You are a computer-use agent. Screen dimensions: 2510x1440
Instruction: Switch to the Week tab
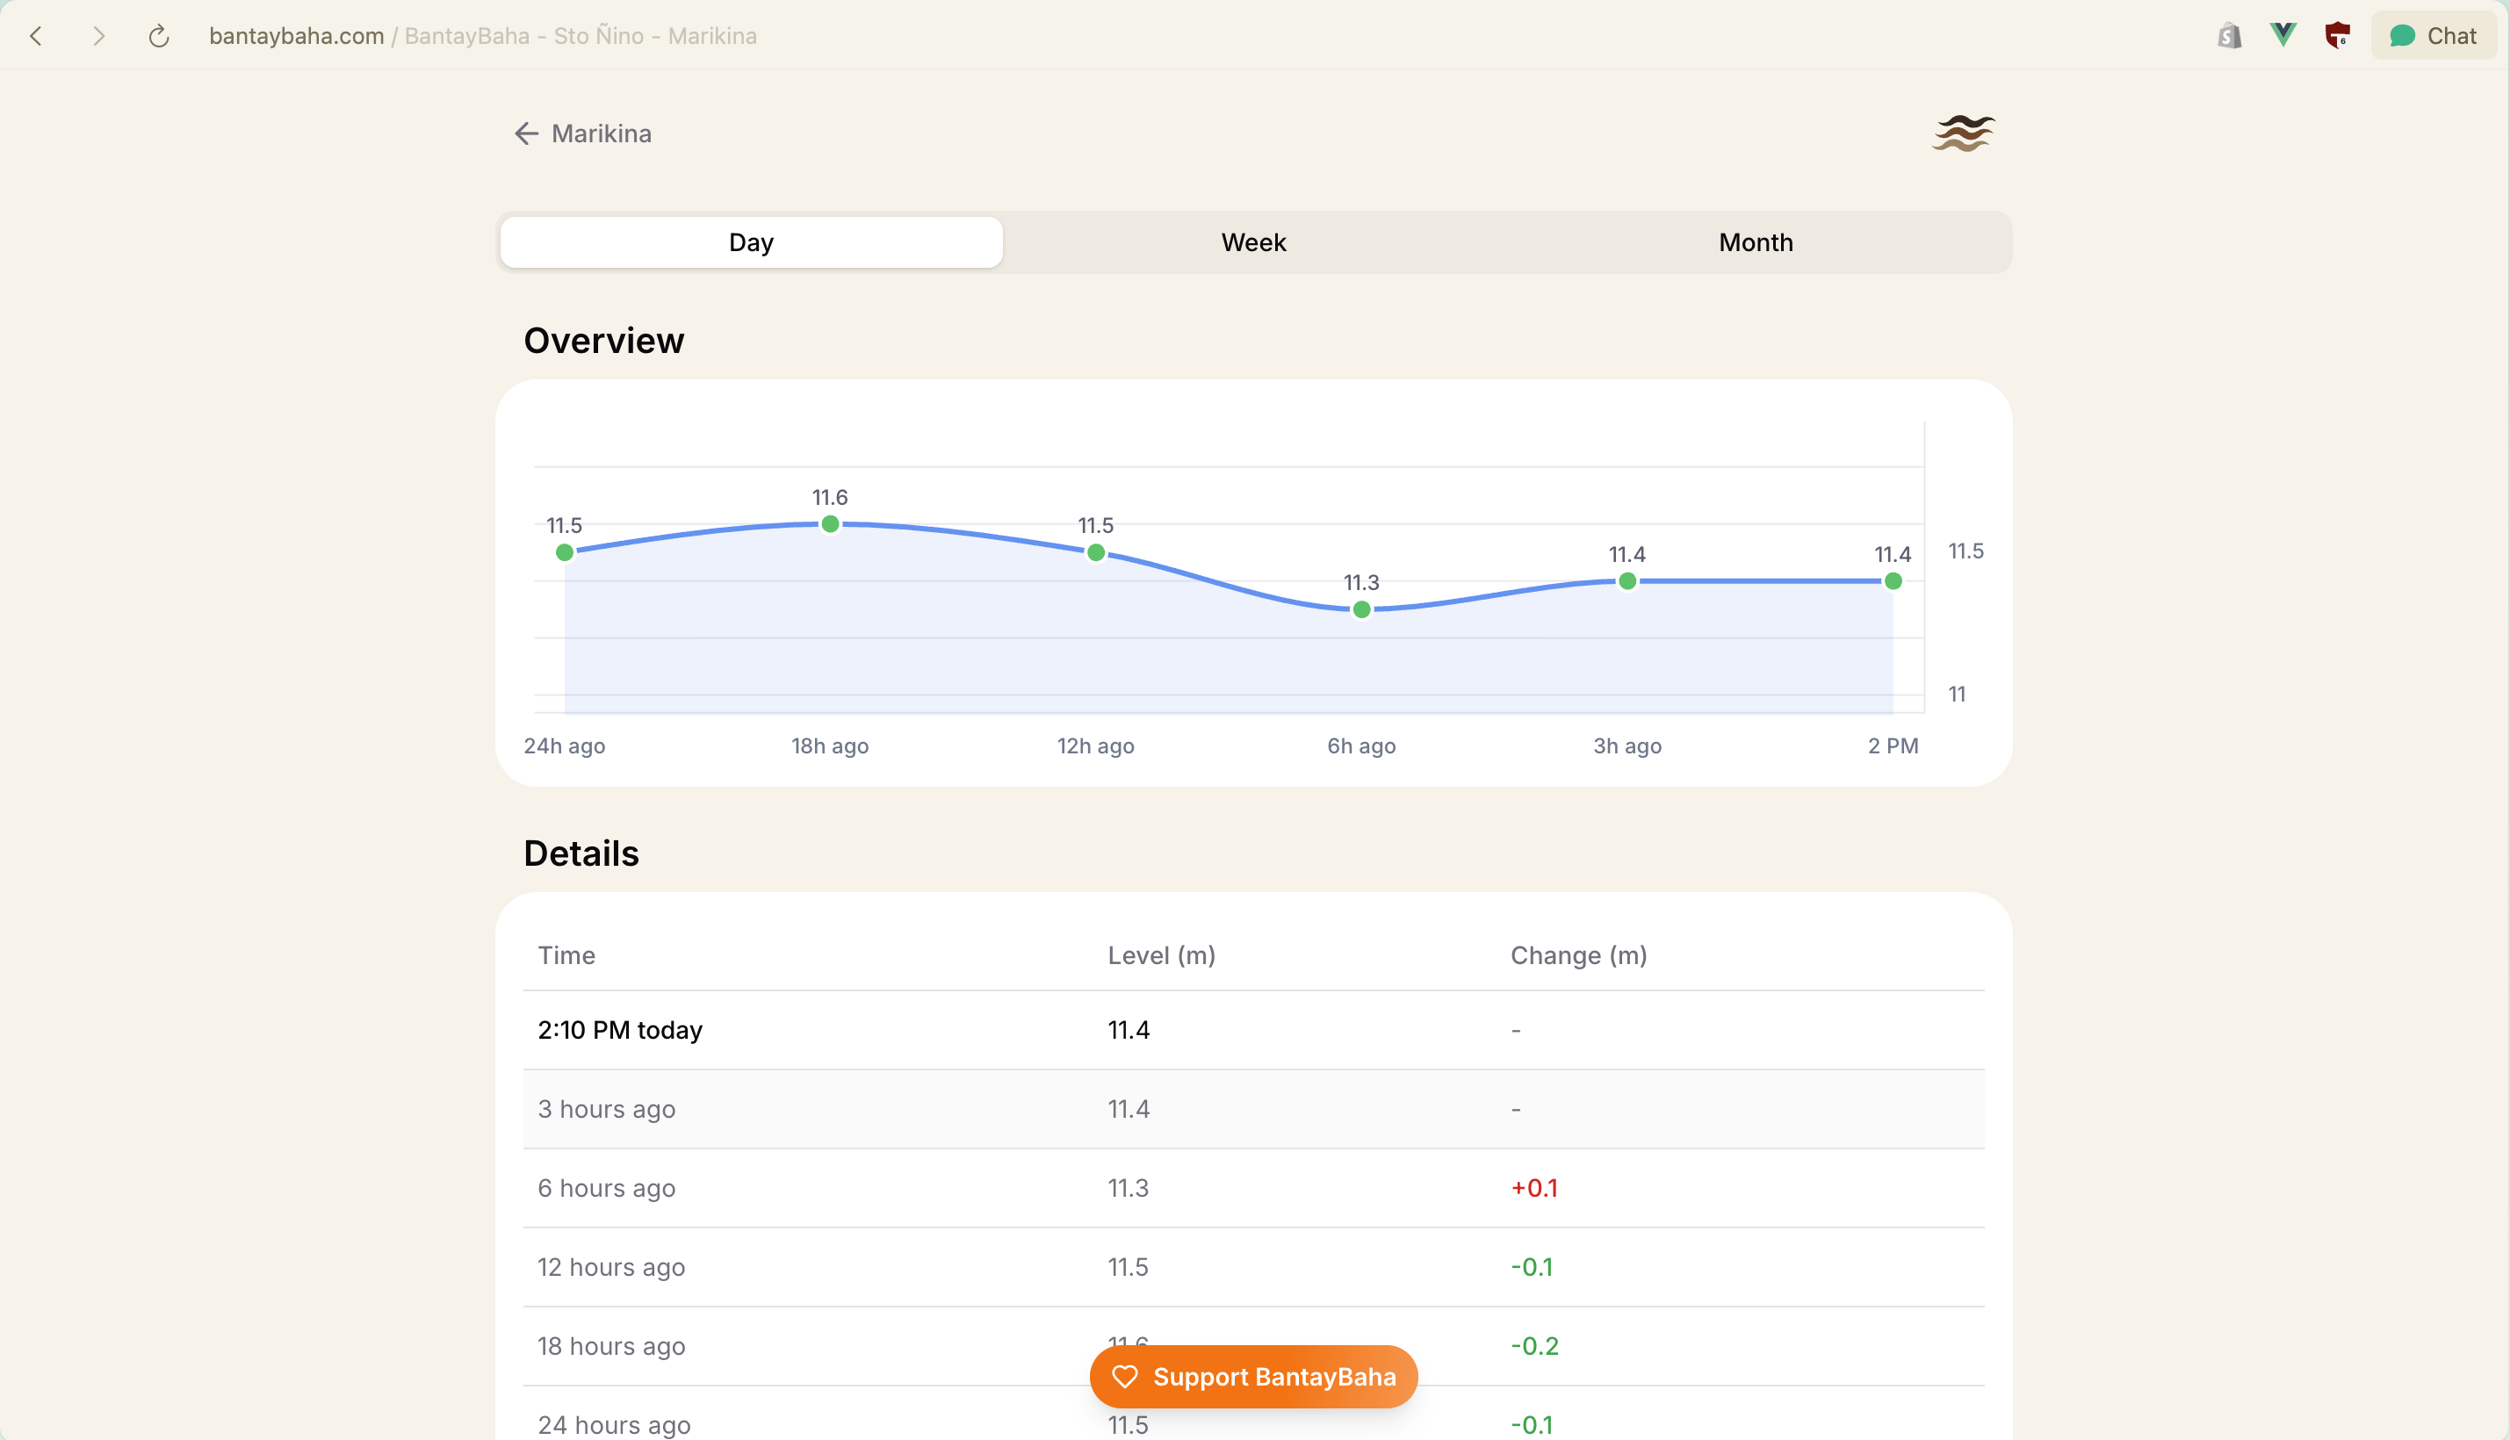[1253, 242]
